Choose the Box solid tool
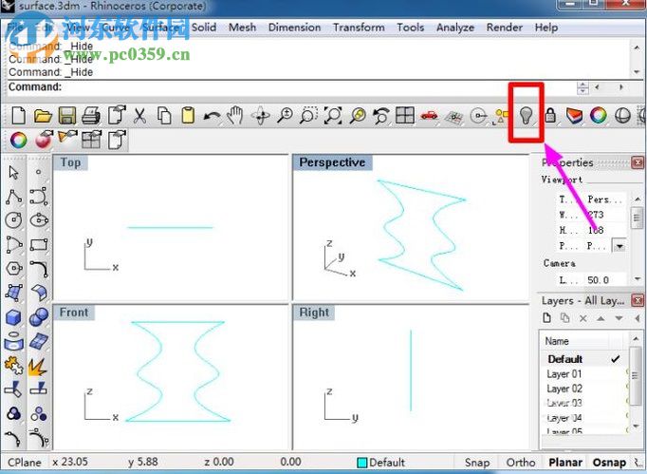 pos(13,317)
